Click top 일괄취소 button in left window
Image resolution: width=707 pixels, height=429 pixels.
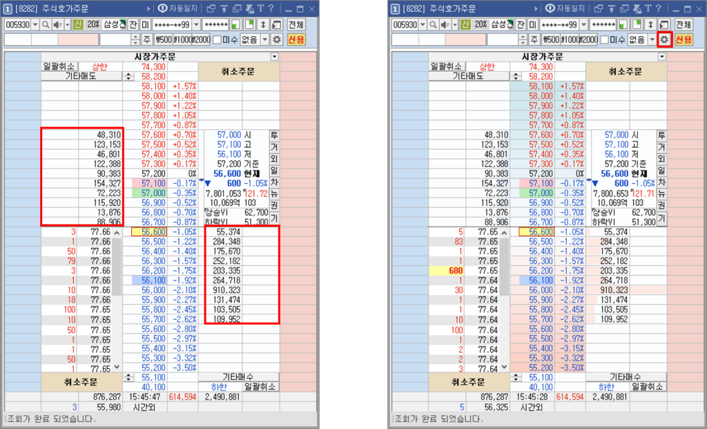tap(59, 66)
